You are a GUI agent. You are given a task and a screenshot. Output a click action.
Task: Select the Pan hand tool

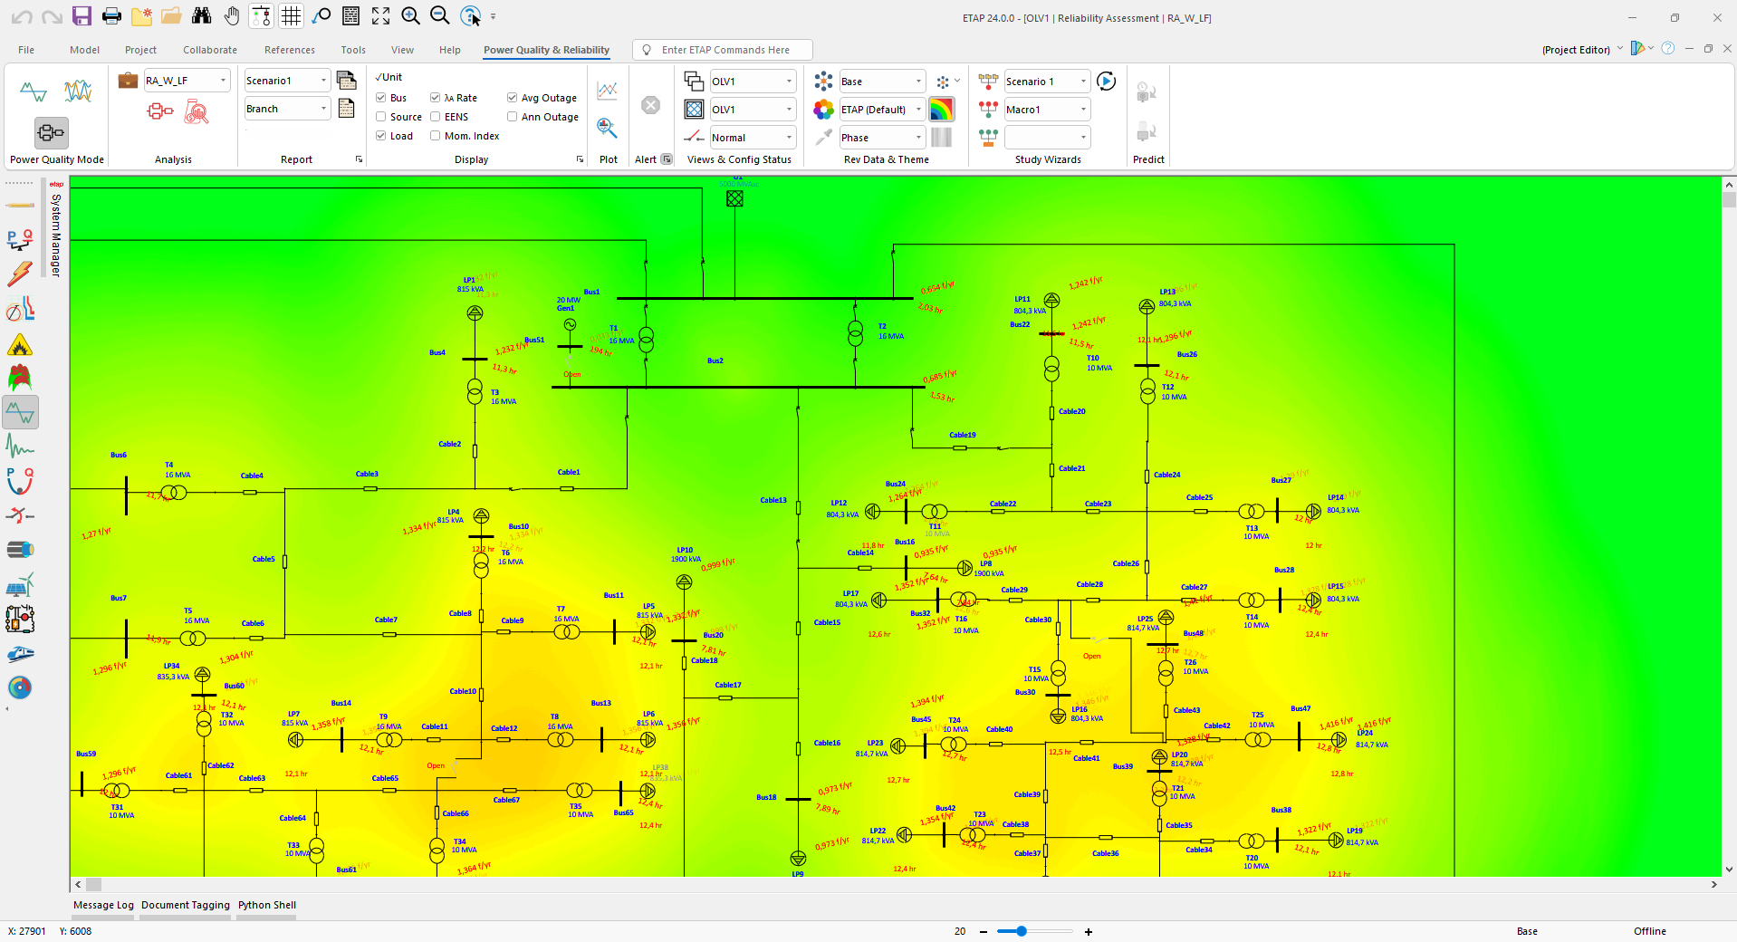(231, 15)
